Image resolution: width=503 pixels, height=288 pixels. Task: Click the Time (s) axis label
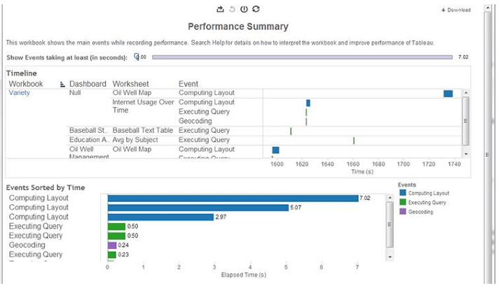click(362, 172)
